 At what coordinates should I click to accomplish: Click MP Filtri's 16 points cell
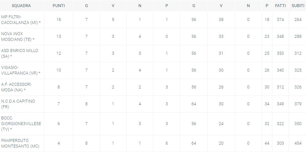59,20
